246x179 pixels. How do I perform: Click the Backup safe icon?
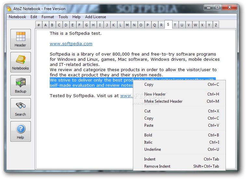[x=20, y=83]
